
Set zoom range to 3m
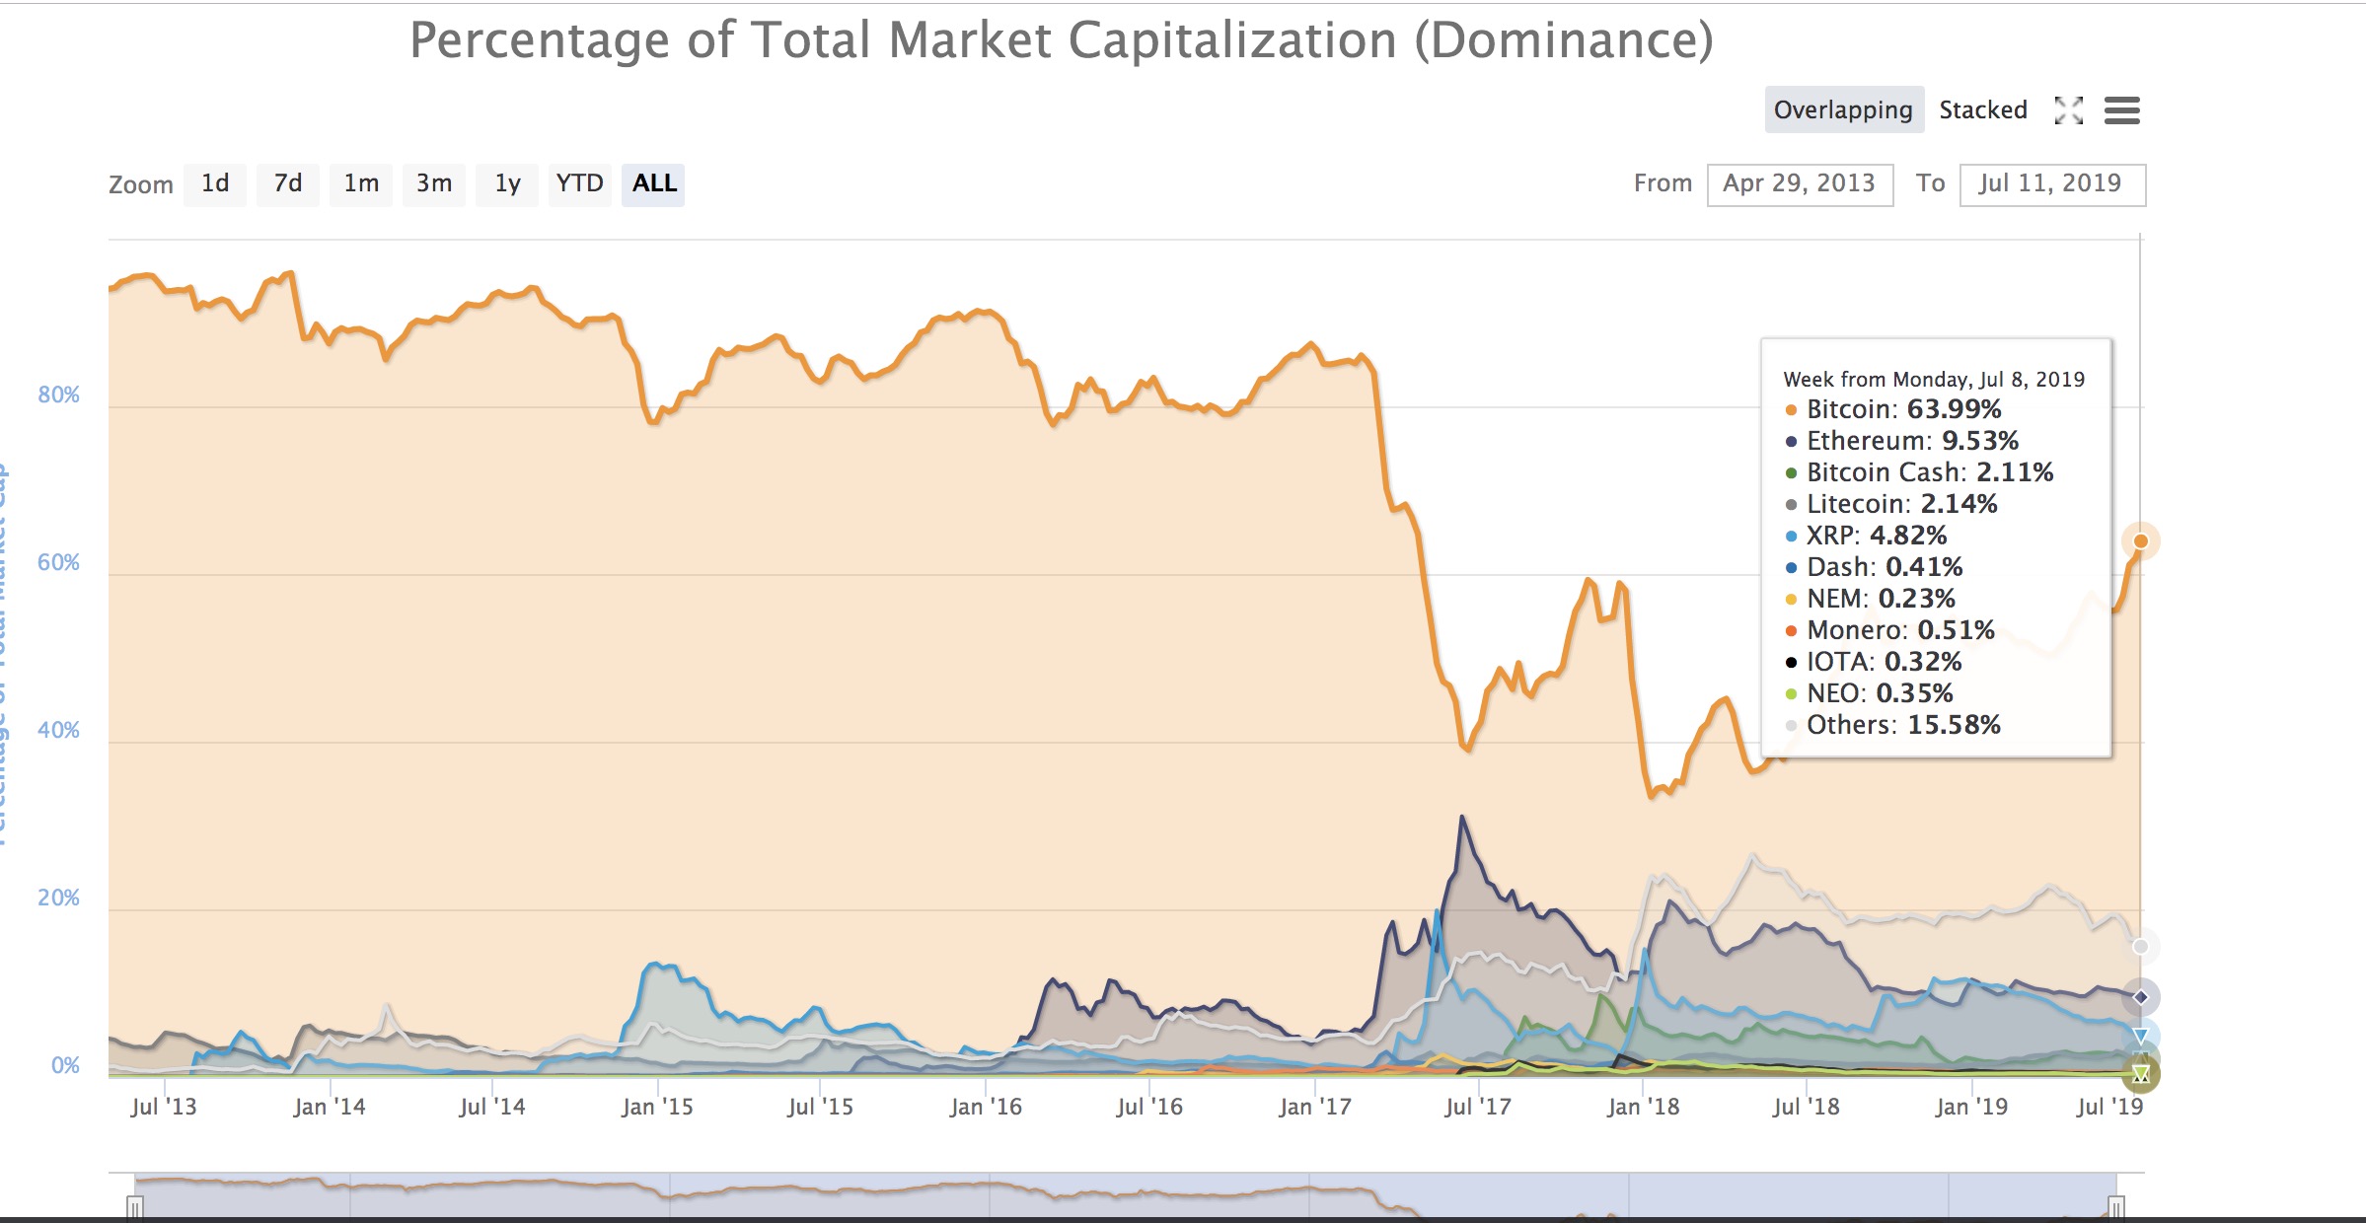[x=434, y=183]
